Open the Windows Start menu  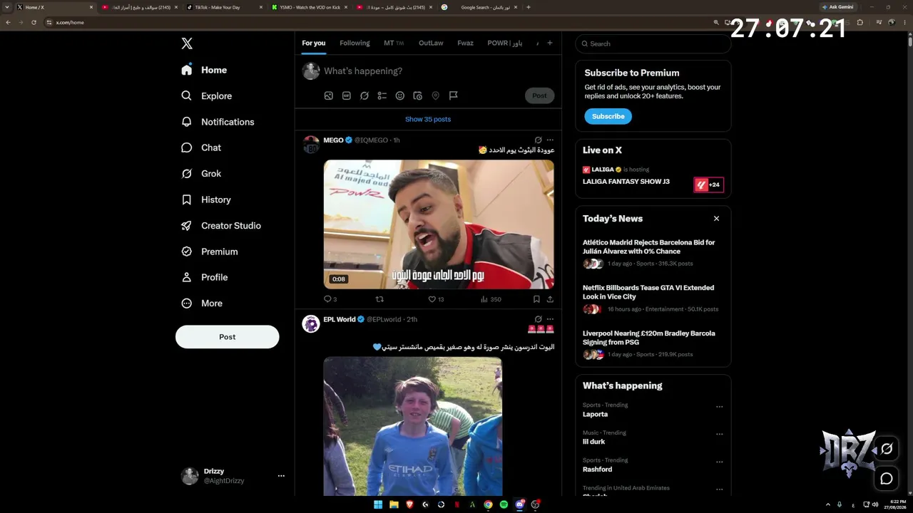(x=378, y=504)
